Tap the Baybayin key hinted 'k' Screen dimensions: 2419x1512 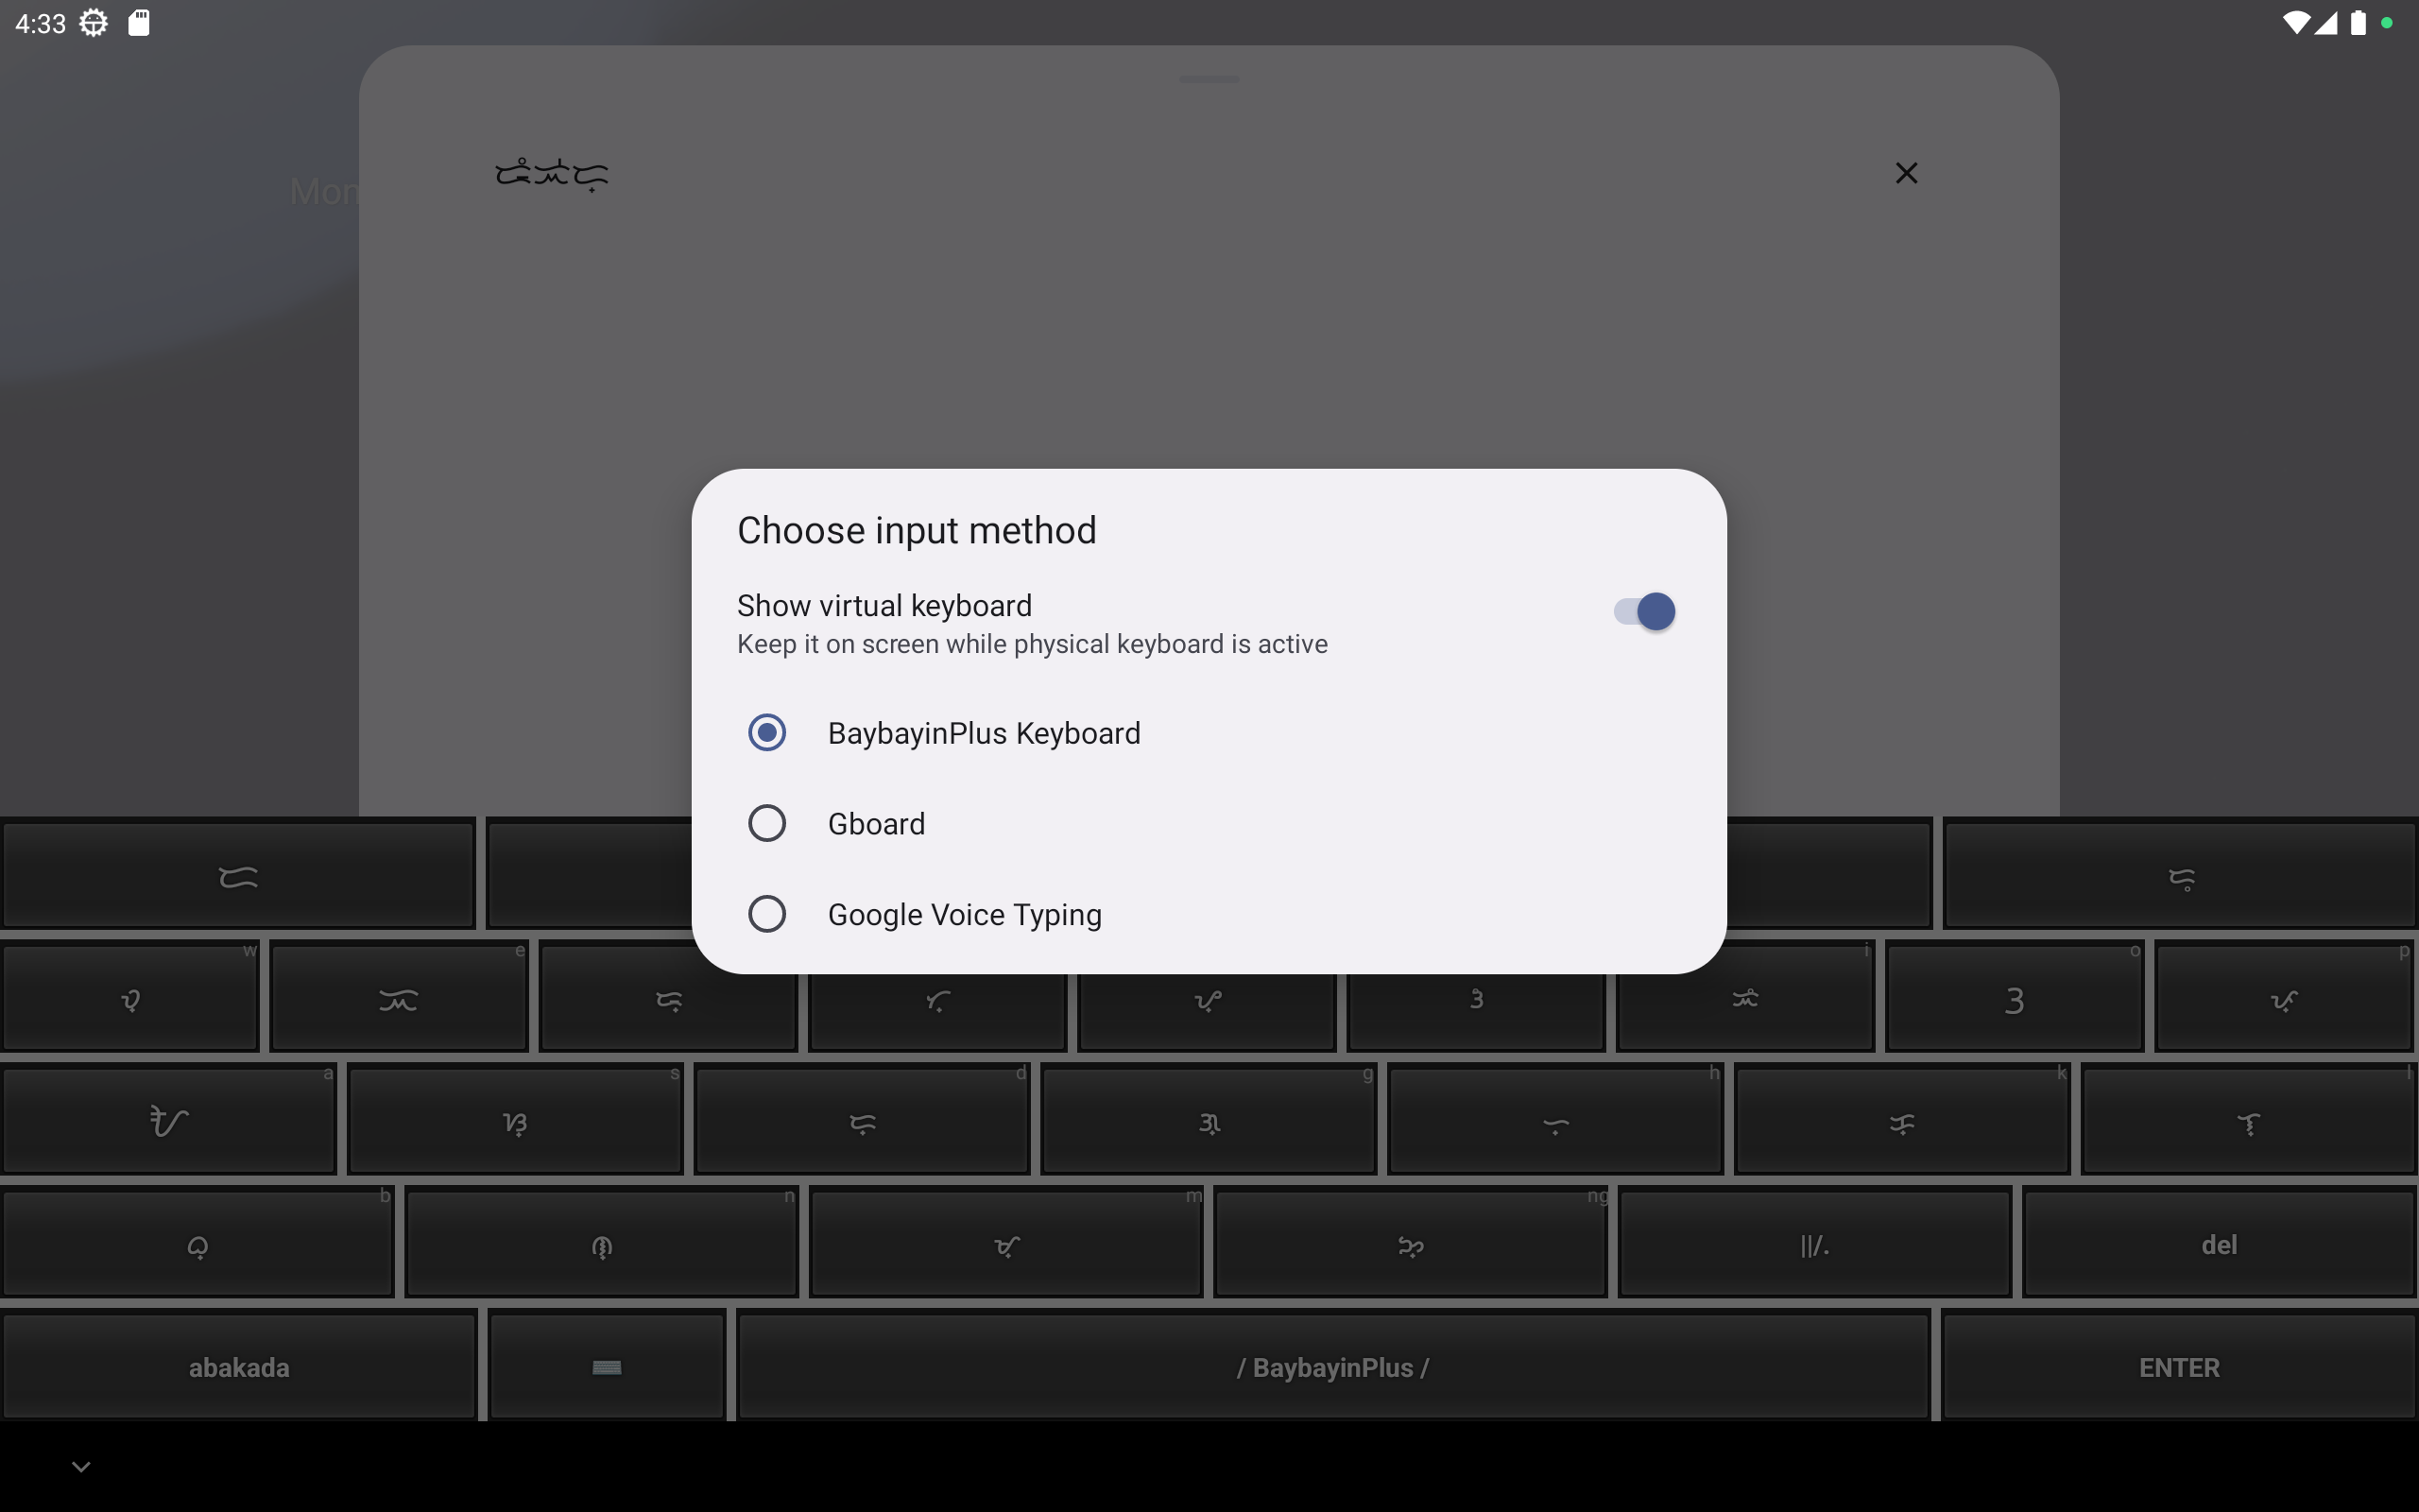click(x=1901, y=1119)
